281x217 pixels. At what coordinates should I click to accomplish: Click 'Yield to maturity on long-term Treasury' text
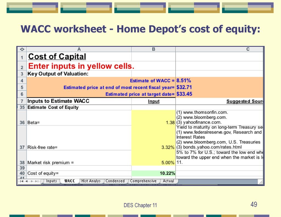pos(220,127)
